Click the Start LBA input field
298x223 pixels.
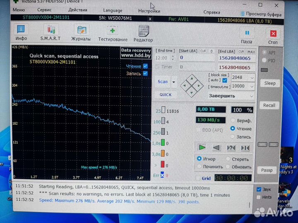pos(197,58)
